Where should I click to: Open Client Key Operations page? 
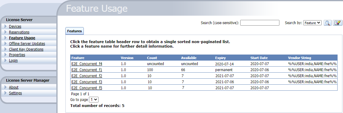26,49
